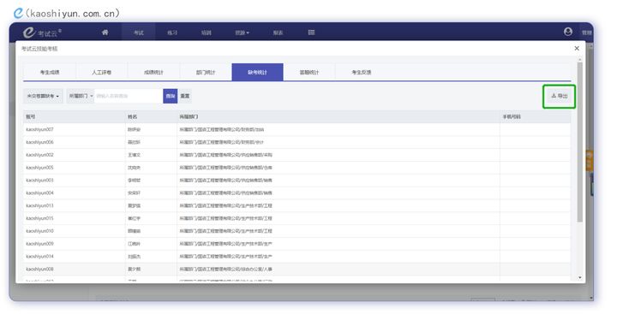This screenshot has height=314, width=617.
Task: Click the 查询 search button
Action: (x=170, y=96)
